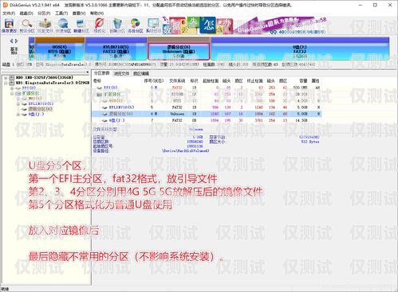
Task: Click the 容量 column header
Action: (303, 80)
